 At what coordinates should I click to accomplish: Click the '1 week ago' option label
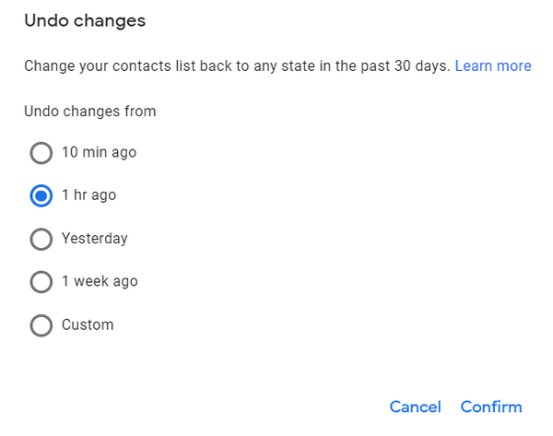coord(100,281)
